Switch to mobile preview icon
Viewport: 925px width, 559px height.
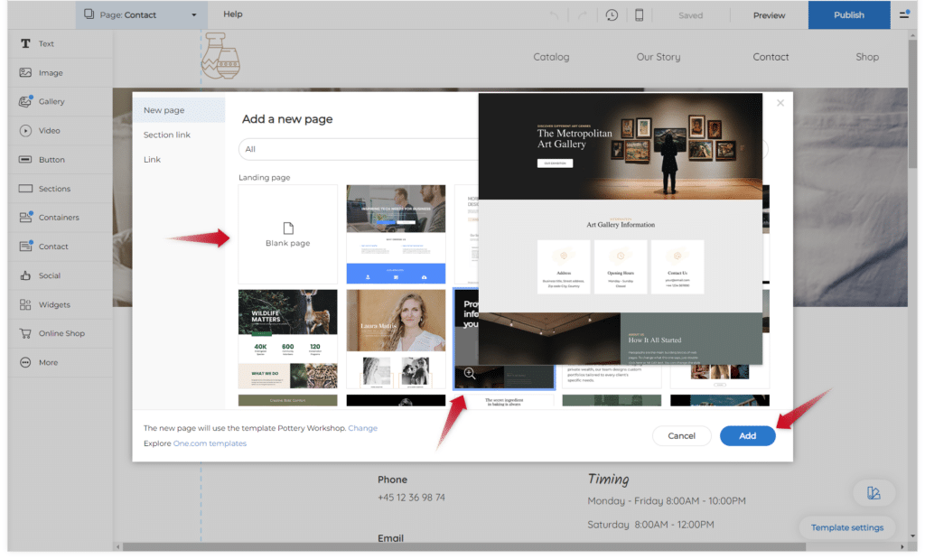[640, 15]
